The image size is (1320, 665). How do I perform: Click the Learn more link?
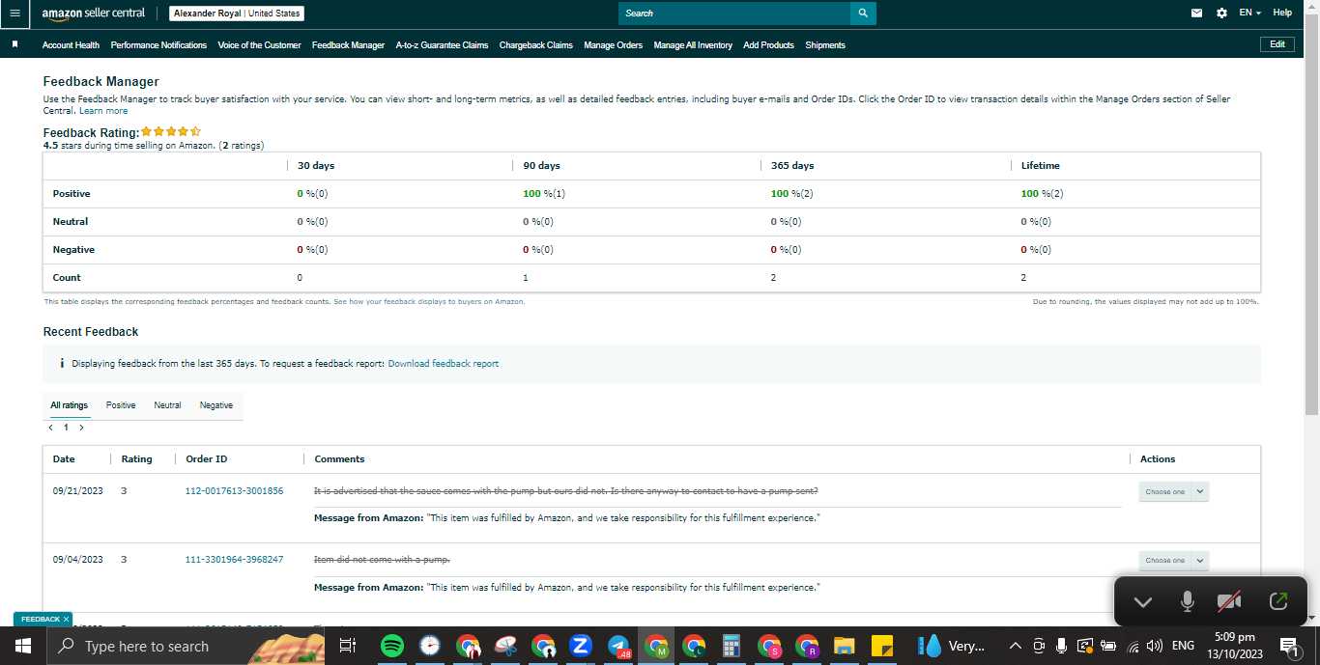[x=103, y=111]
